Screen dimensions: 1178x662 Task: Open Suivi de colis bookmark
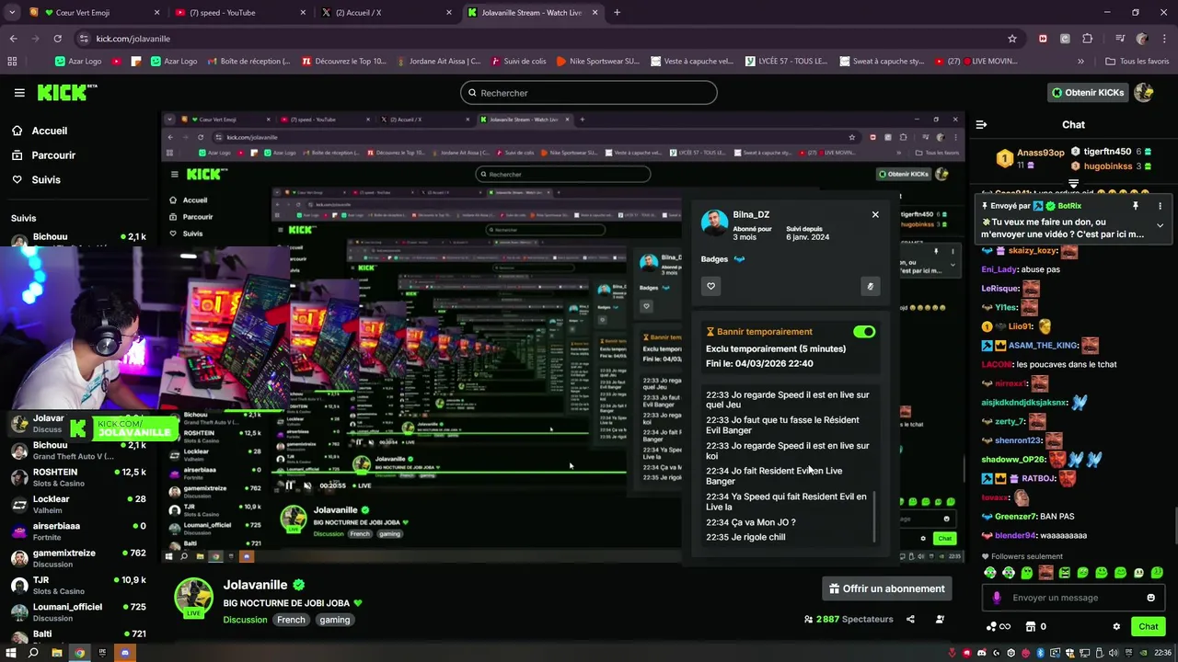[x=519, y=62]
